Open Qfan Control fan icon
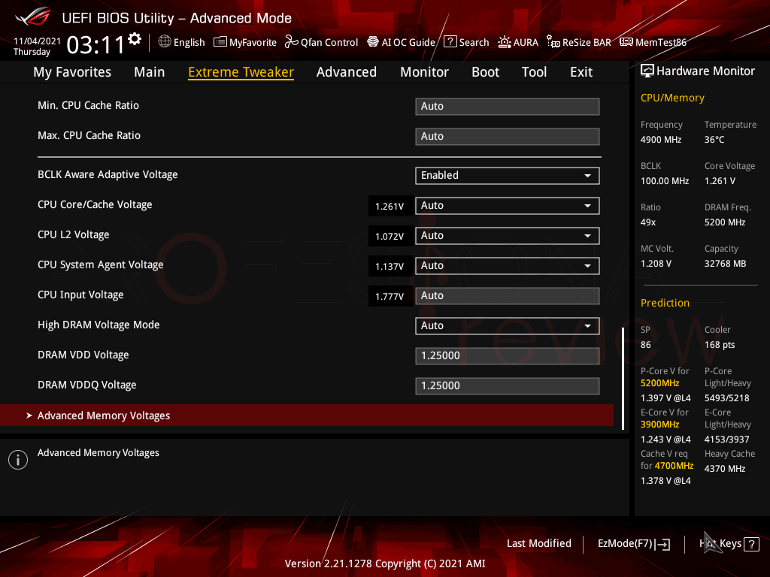Screen dimensions: 770x577 (x=291, y=42)
